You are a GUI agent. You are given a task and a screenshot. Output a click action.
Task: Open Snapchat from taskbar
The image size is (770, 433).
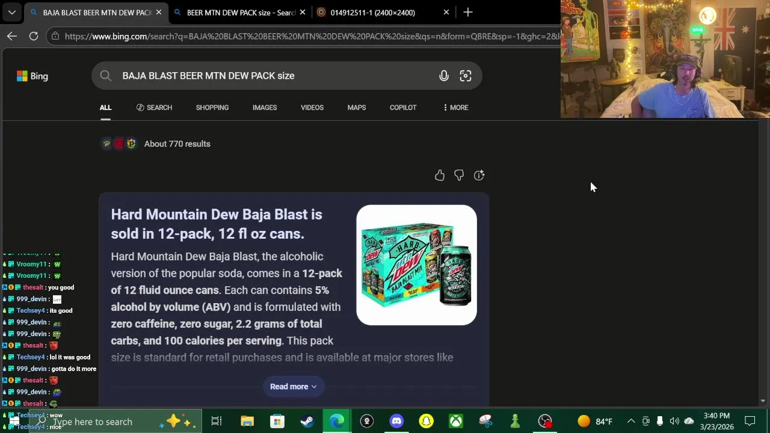(x=426, y=422)
